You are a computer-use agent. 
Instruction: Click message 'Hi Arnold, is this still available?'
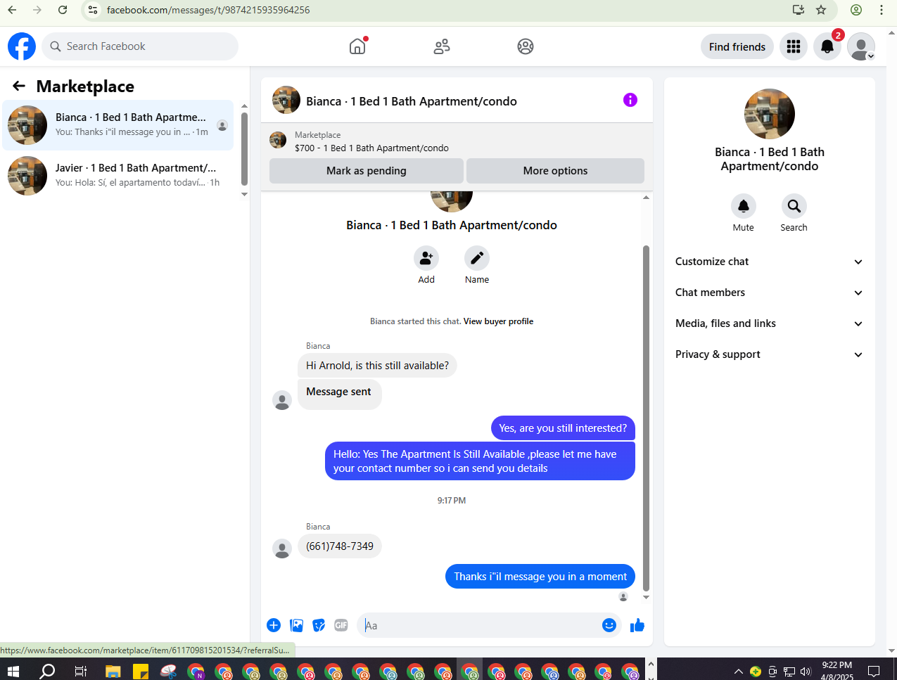pyautogui.click(x=377, y=366)
